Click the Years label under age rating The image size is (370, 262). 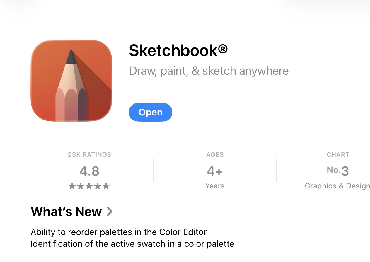tap(215, 186)
